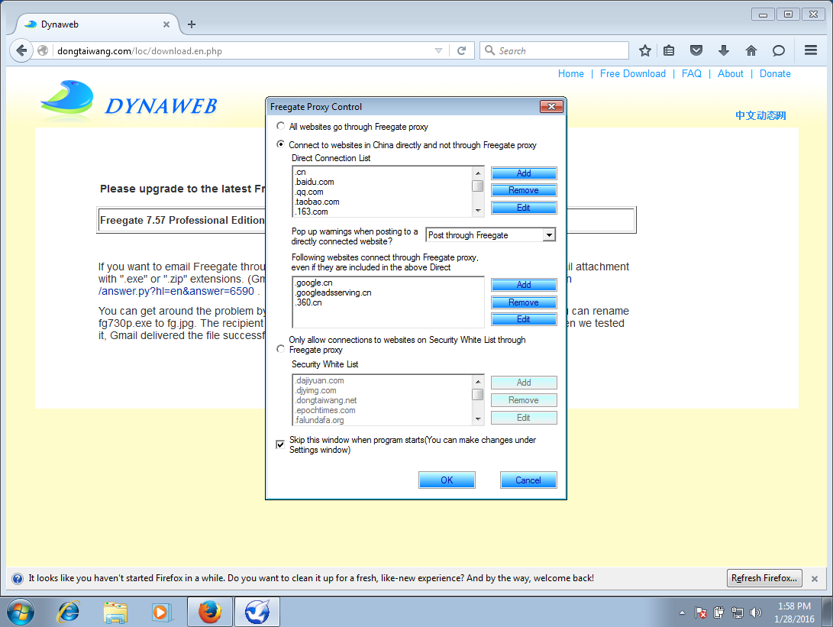Open Donate page link
Screen dimensions: 833x627
coord(774,74)
